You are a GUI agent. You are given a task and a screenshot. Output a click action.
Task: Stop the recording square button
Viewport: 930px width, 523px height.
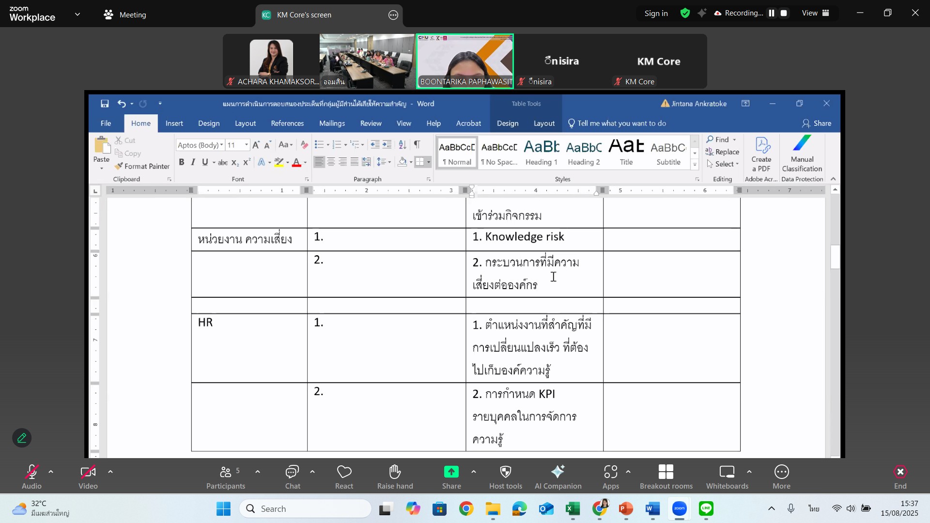(x=784, y=14)
